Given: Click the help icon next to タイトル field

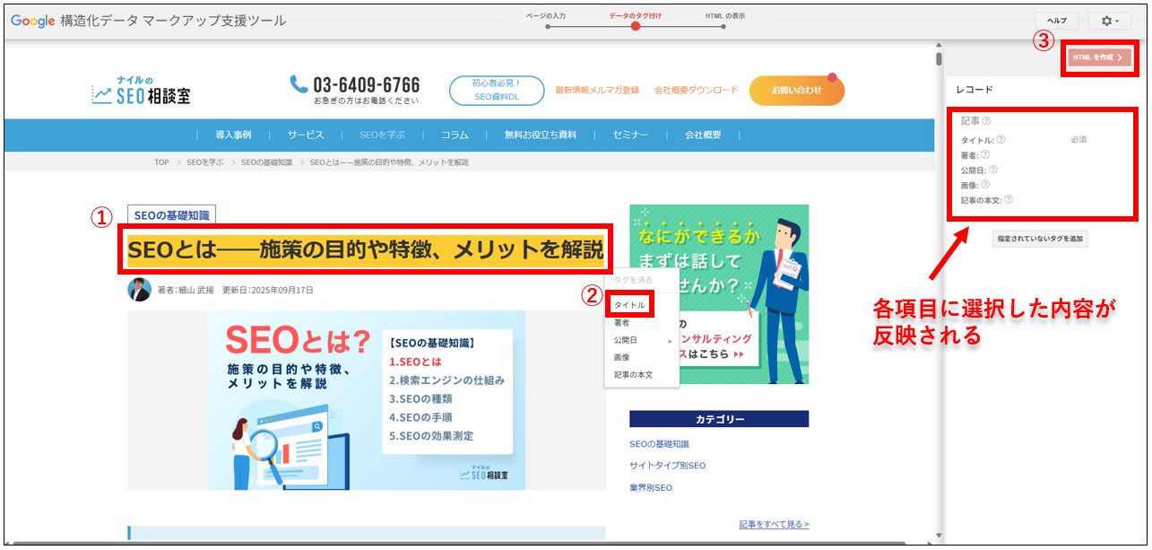Looking at the screenshot, I should click(1000, 140).
